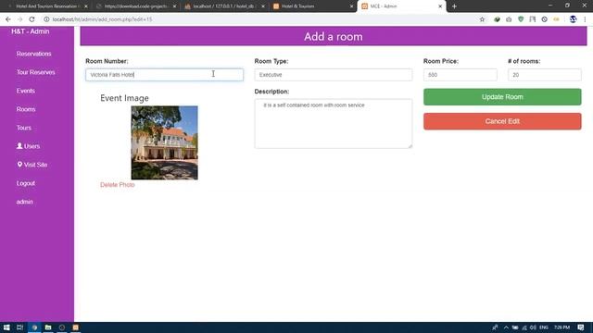Open Rooms list in sidebar
This screenshot has width=593, height=333.
[26, 109]
